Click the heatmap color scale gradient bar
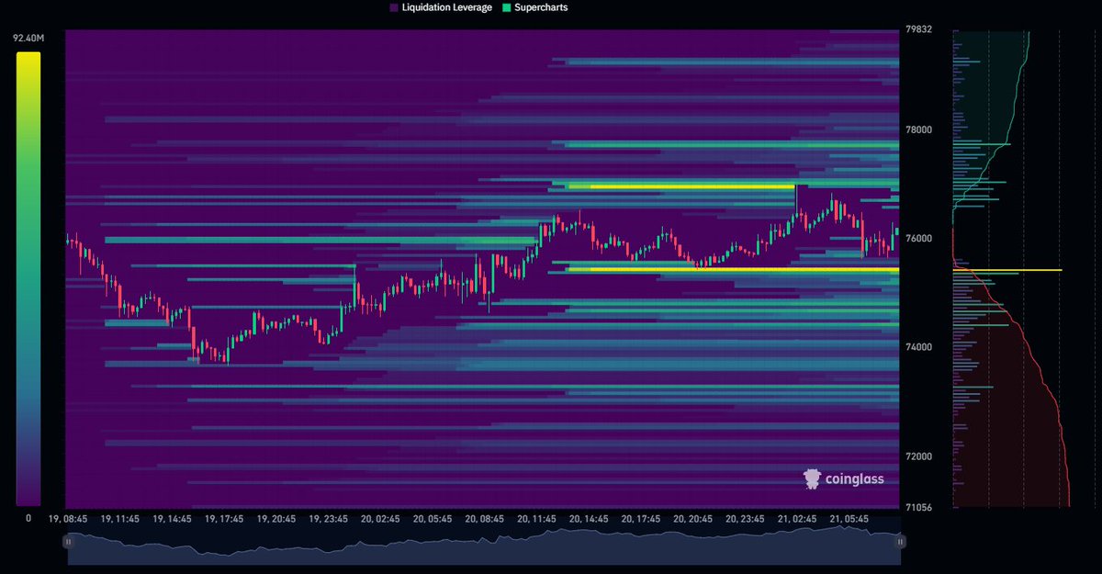Screen dimensions: 1102x574 (x=28, y=279)
